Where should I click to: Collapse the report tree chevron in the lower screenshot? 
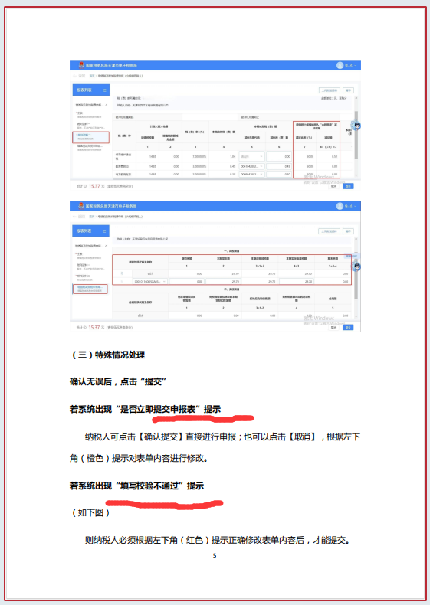click(107, 246)
